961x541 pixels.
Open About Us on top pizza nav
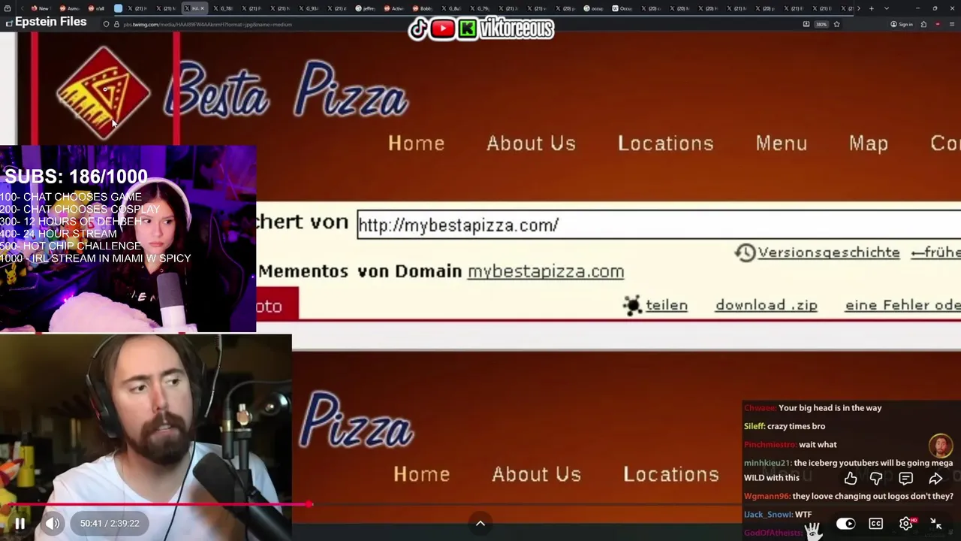(531, 144)
